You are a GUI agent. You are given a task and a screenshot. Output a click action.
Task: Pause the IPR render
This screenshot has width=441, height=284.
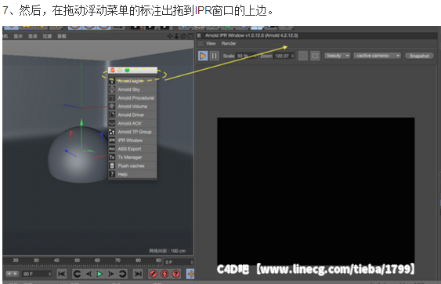(x=214, y=56)
